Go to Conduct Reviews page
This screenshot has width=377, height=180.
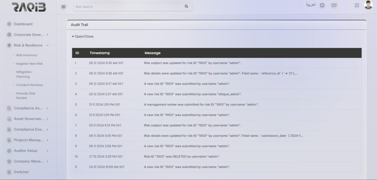pyautogui.click(x=29, y=85)
